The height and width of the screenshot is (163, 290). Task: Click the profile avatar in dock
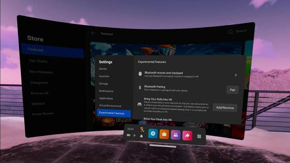click(x=142, y=129)
